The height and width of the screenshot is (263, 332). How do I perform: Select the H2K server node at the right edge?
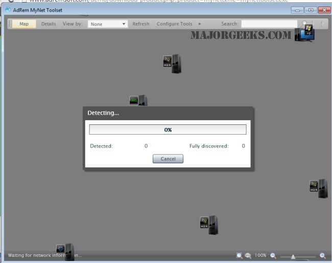(319, 188)
